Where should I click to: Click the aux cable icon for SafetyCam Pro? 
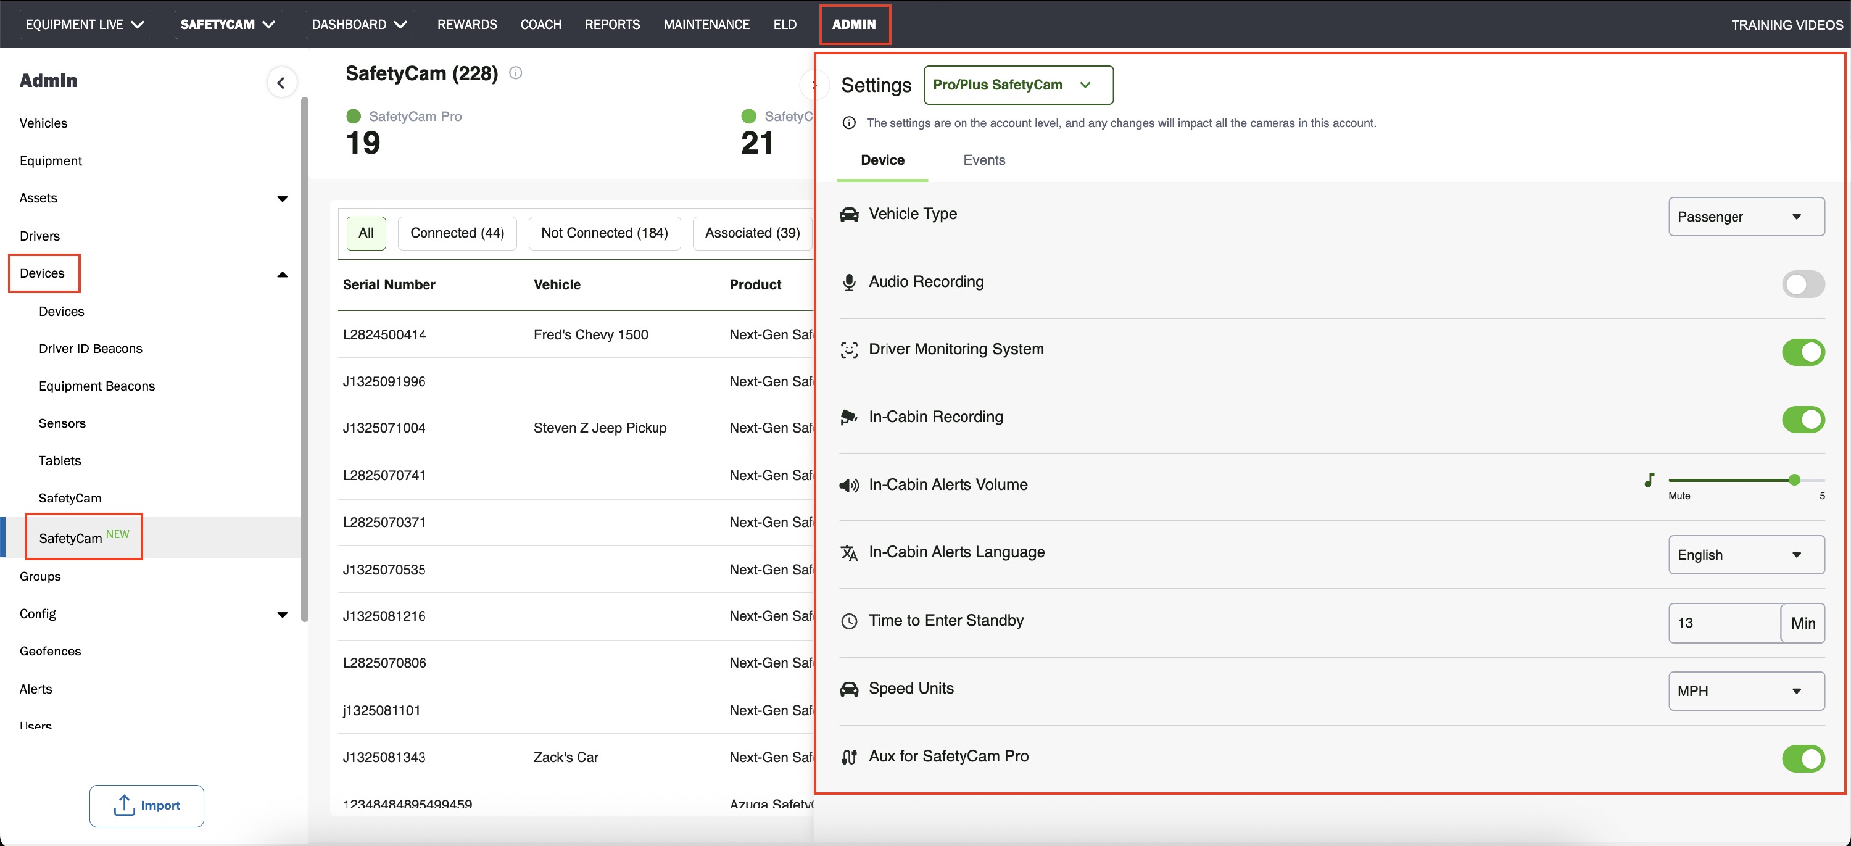(x=848, y=757)
